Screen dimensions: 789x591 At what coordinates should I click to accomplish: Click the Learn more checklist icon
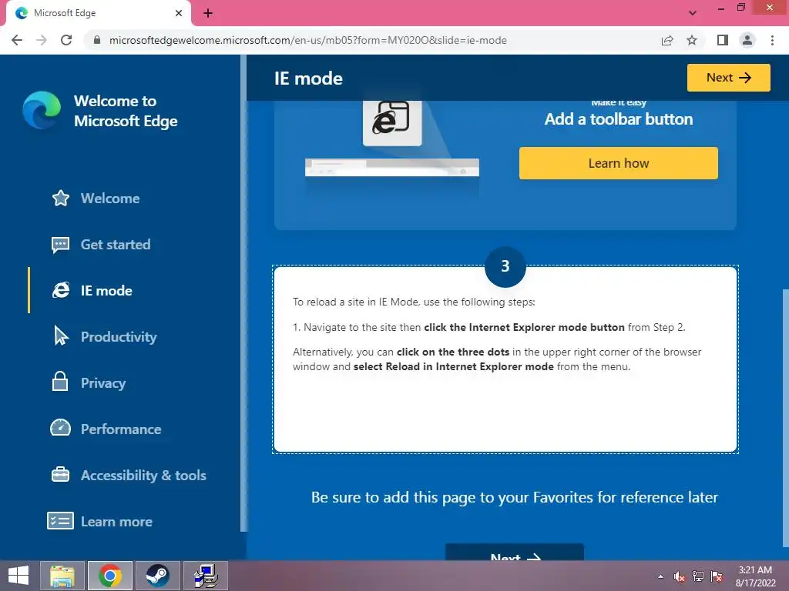(x=60, y=521)
